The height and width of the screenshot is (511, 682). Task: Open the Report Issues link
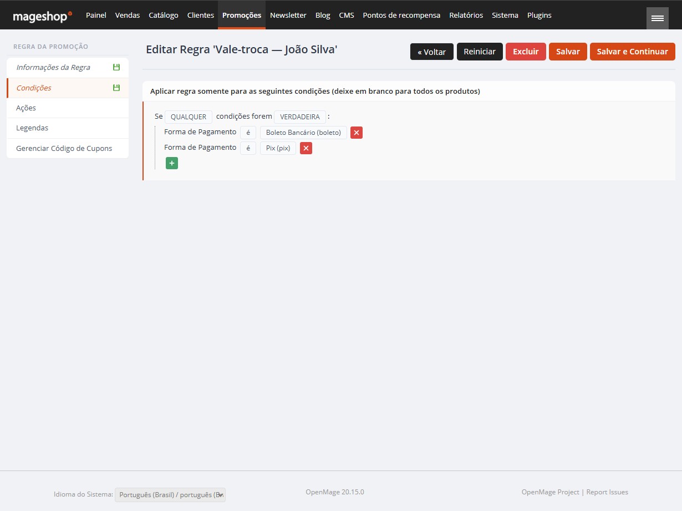click(x=607, y=492)
